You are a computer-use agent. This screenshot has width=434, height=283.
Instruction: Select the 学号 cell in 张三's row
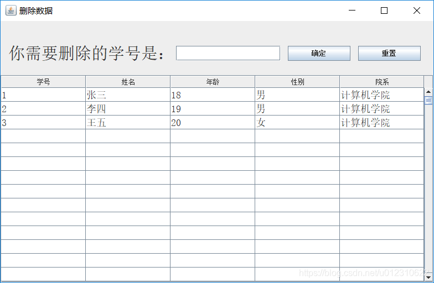tap(43, 95)
